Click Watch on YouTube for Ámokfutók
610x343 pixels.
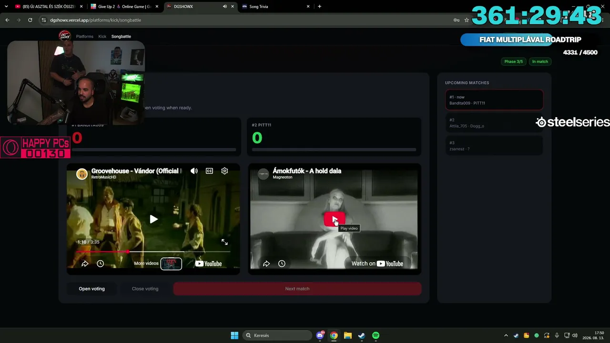pyautogui.click(x=377, y=263)
